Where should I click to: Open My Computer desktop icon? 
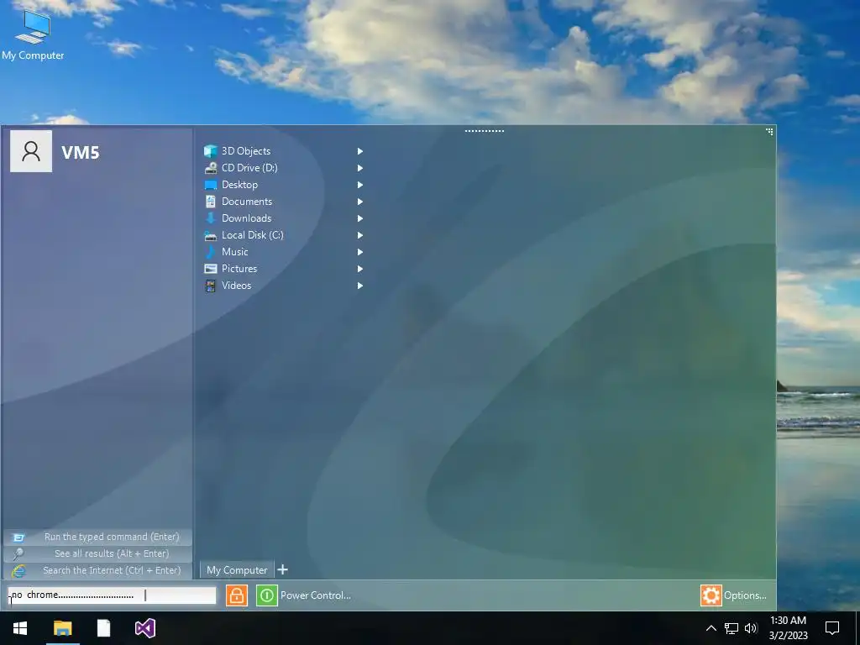33,34
